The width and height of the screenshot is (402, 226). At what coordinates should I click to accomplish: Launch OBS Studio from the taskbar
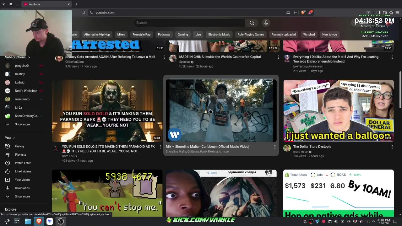[x=61, y=221]
